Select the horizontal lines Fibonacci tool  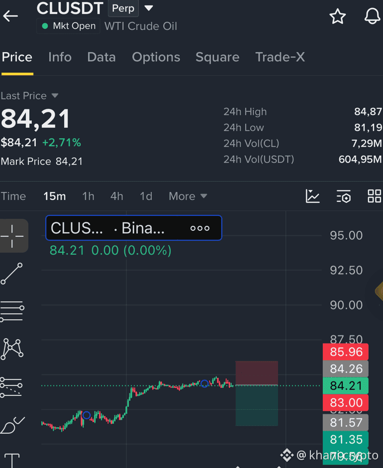click(x=12, y=311)
